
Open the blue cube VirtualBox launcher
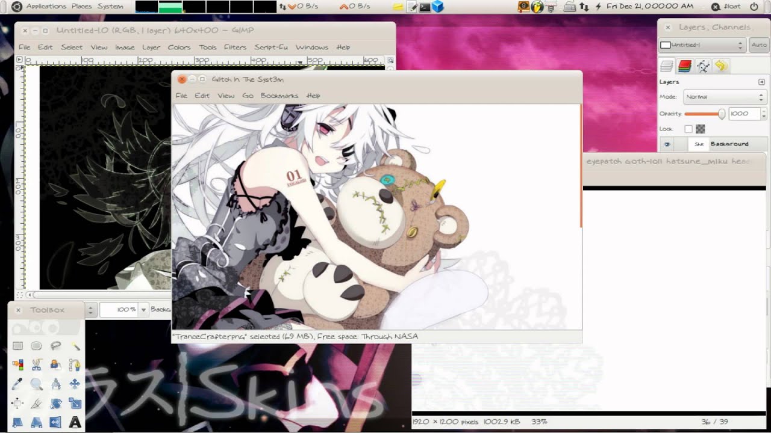tap(438, 7)
